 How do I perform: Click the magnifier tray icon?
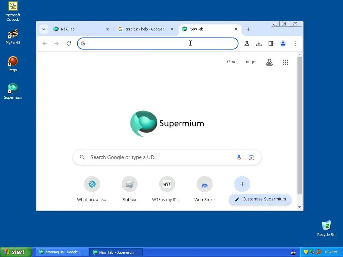tap(319, 252)
